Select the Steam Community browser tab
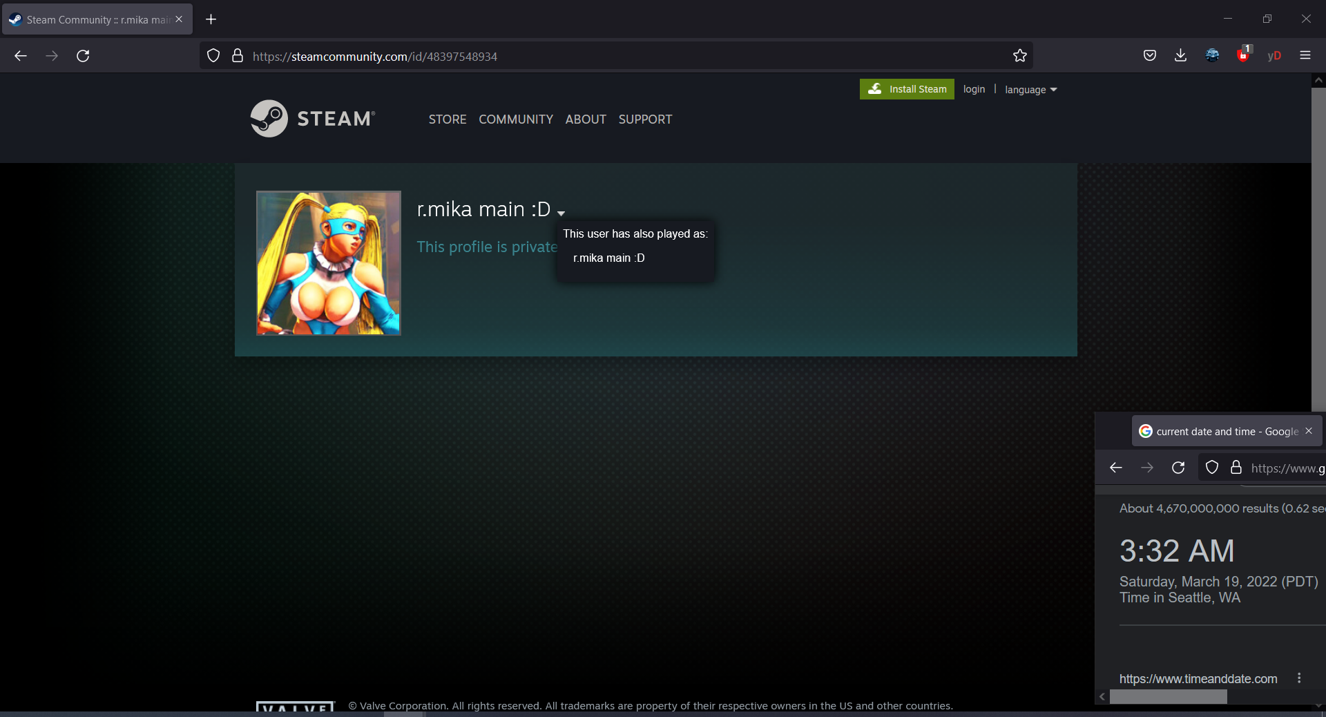The image size is (1326, 717). point(97,19)
